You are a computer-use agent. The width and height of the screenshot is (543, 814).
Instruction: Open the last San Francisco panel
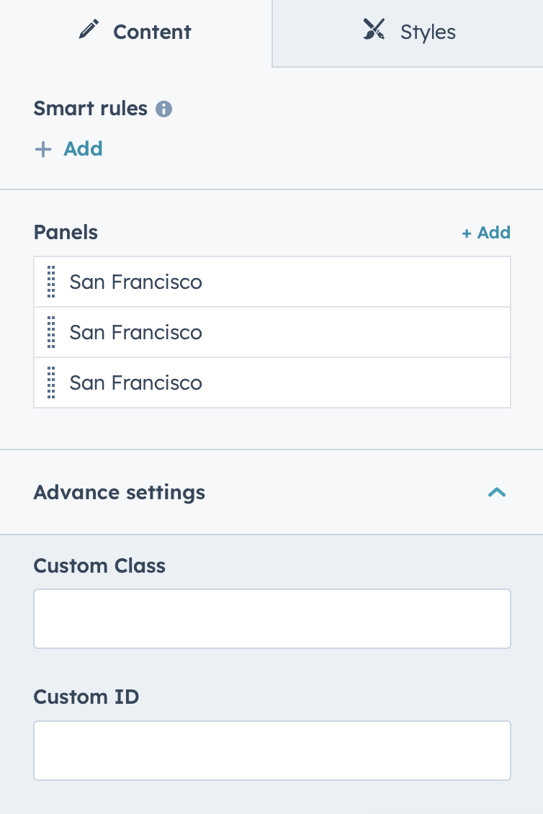click(x=272, y=383)
